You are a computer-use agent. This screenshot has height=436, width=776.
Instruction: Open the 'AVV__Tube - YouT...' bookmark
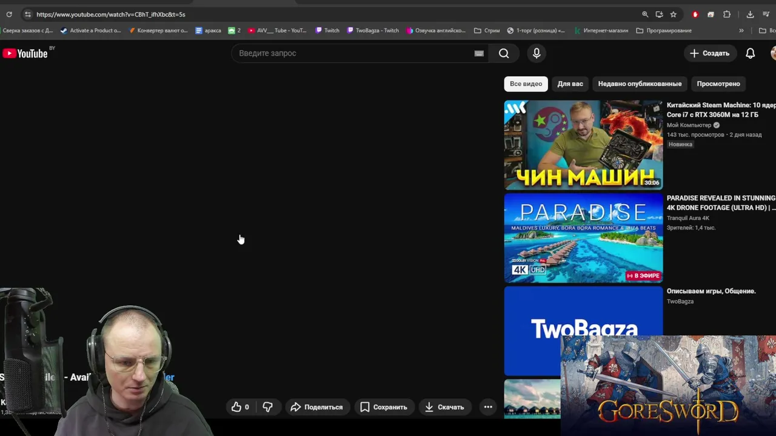tap(277, 30)
